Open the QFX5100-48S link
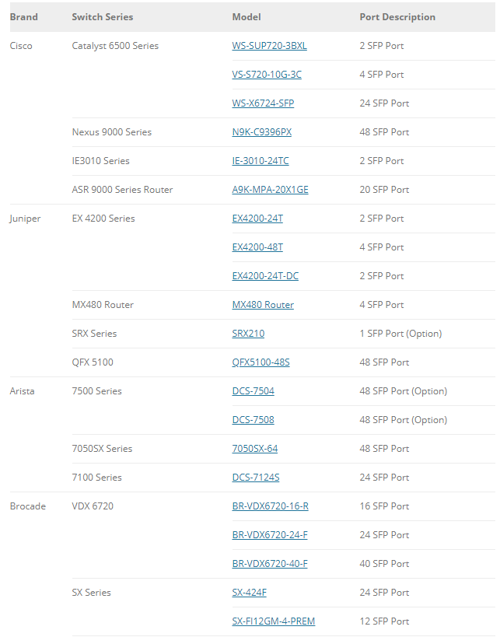This screenshot has width=500, height=637. [x=260, y=362]
